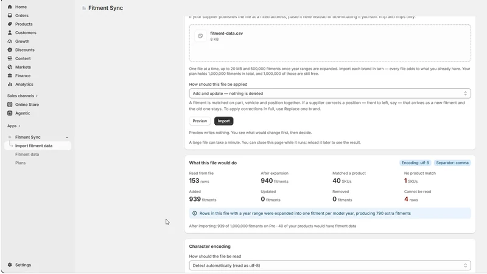
Task: Open the character encoding dropdown
Action: [330, 265]
